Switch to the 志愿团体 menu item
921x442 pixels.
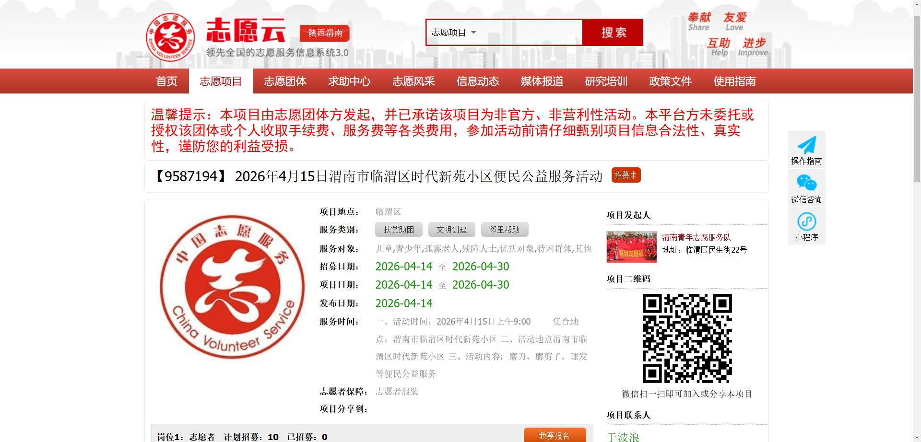[x=285, y=81]
